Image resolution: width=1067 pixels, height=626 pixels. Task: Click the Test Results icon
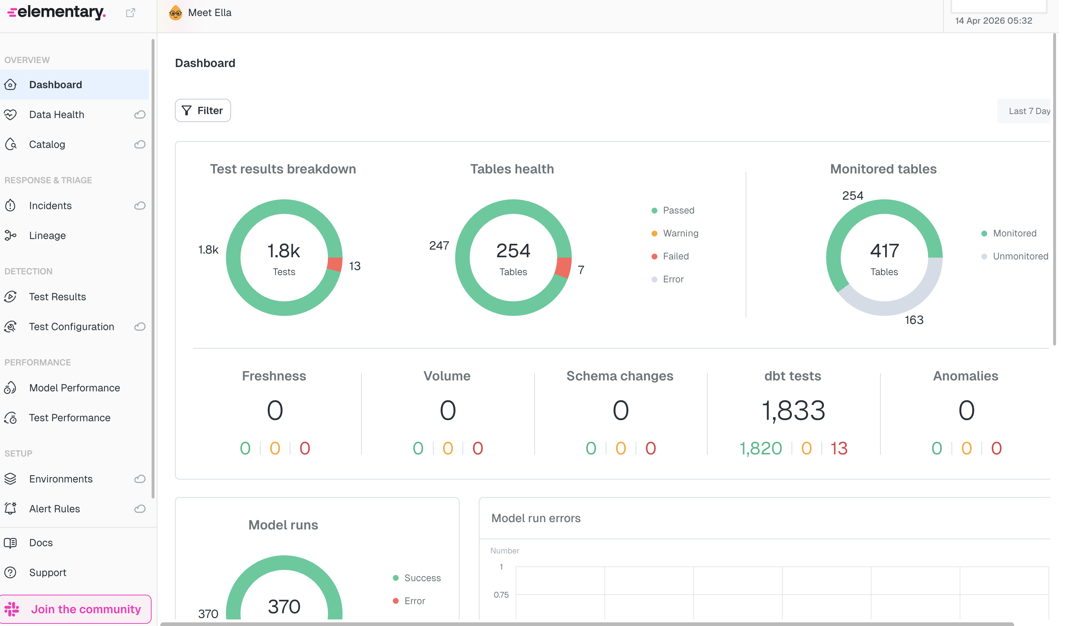tap(11, 297)
